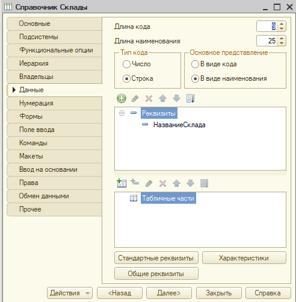This screenshot has height=302, width=296.
Task: Add attribute to tabular section icon
Action: (135, 182)
